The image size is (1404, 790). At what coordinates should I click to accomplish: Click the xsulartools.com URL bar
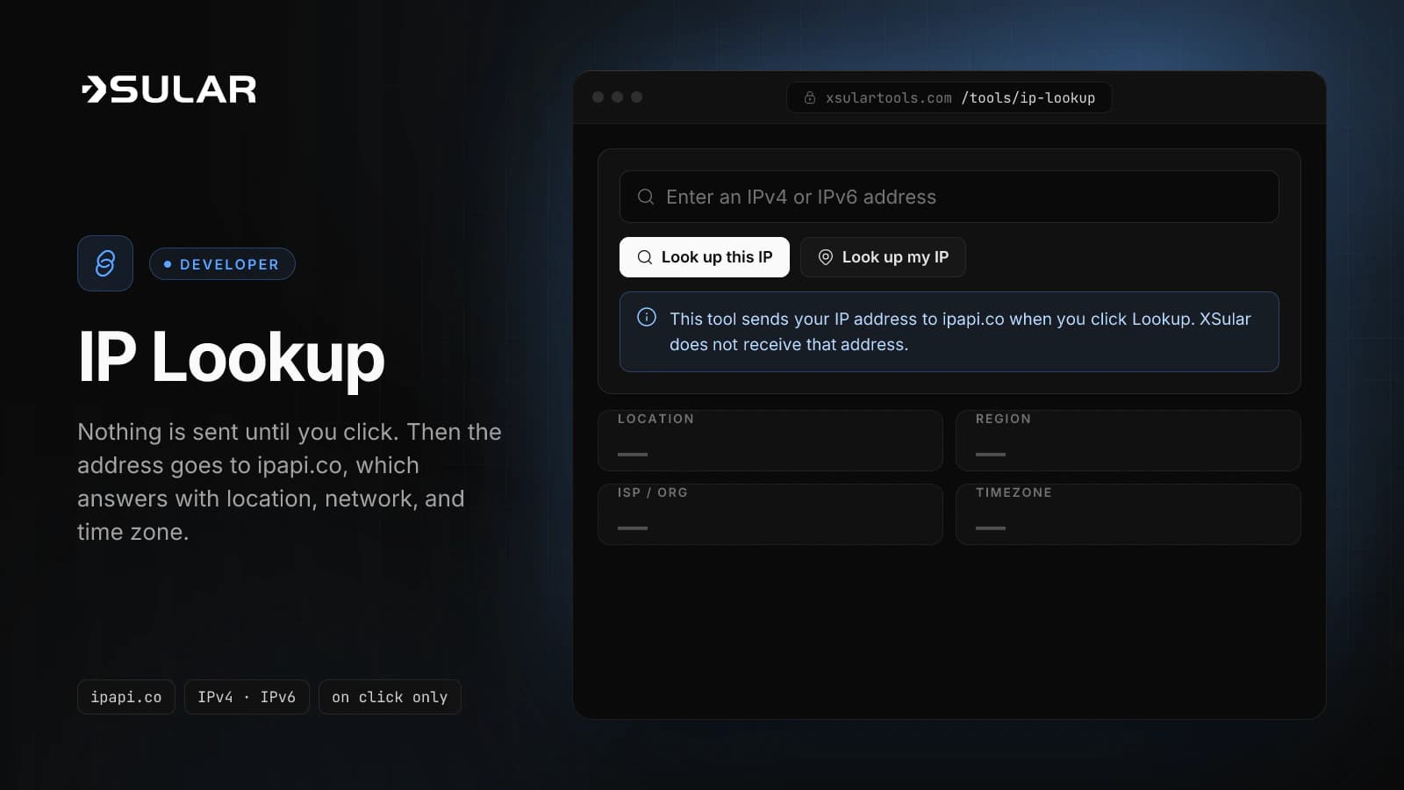coord(949,97)
